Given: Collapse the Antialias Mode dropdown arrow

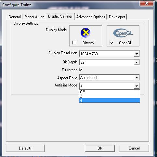Looking at the screenshot, I should 137,86.
